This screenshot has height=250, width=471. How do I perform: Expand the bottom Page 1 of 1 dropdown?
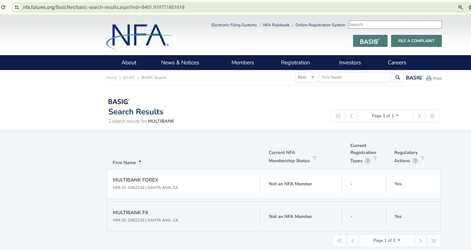[386, 240]
